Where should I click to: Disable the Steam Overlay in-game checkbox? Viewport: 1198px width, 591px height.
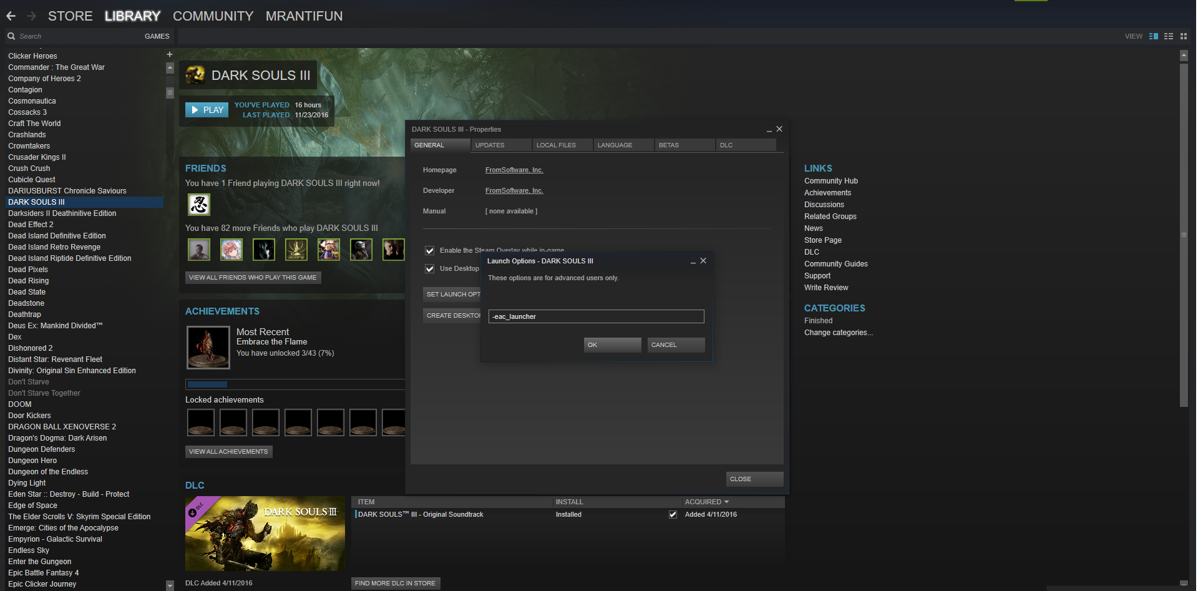point(429,250)
